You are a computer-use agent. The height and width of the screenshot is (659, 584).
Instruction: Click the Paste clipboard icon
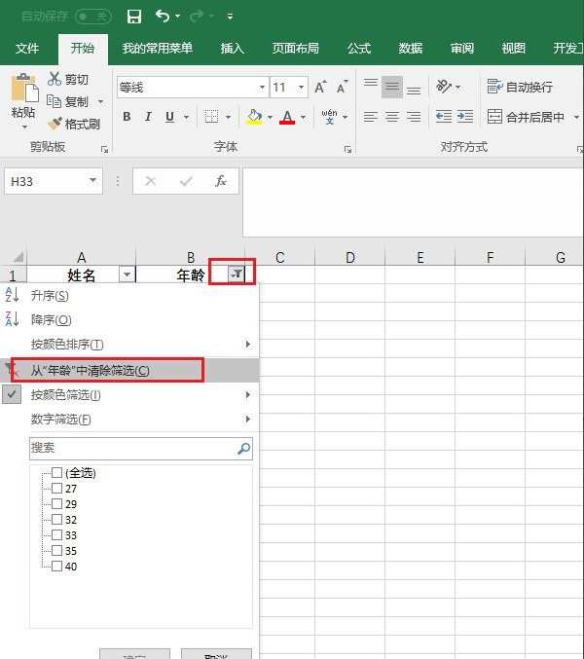pyautogui.click(x=24, y=88)
